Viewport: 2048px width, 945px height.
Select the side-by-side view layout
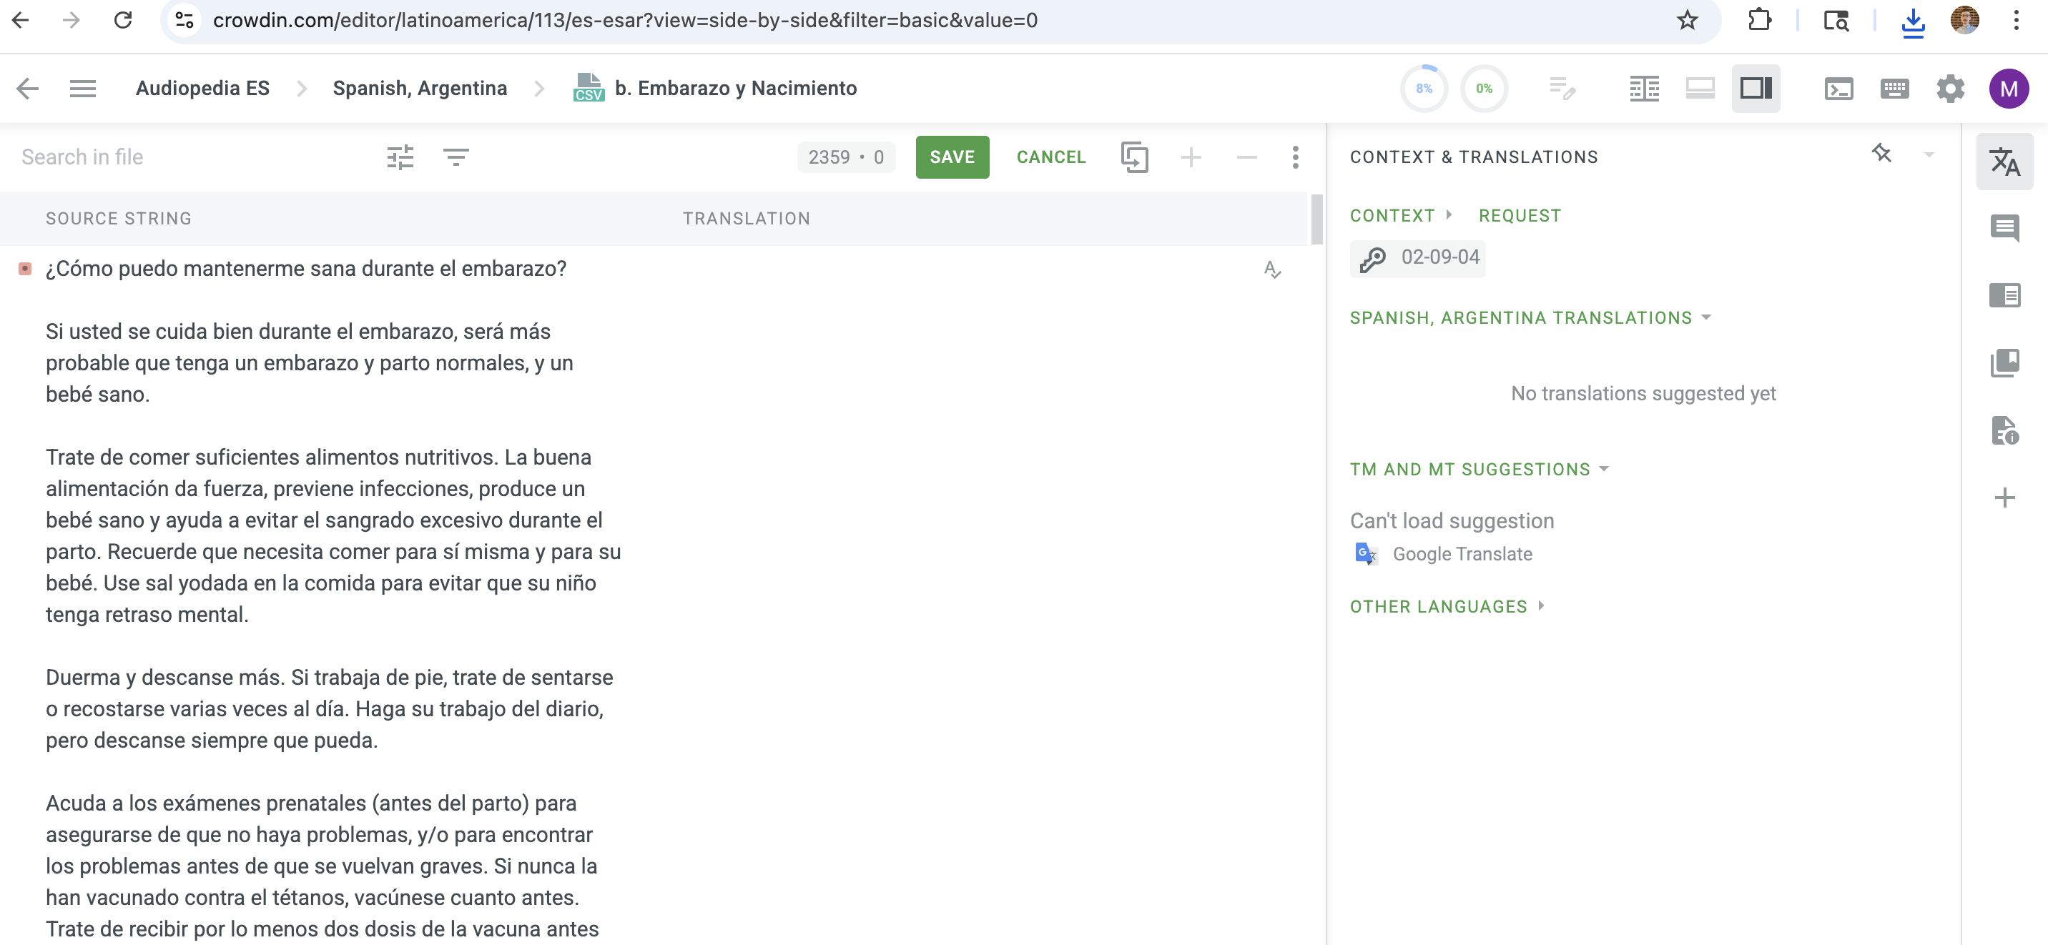click(1756, 88)
